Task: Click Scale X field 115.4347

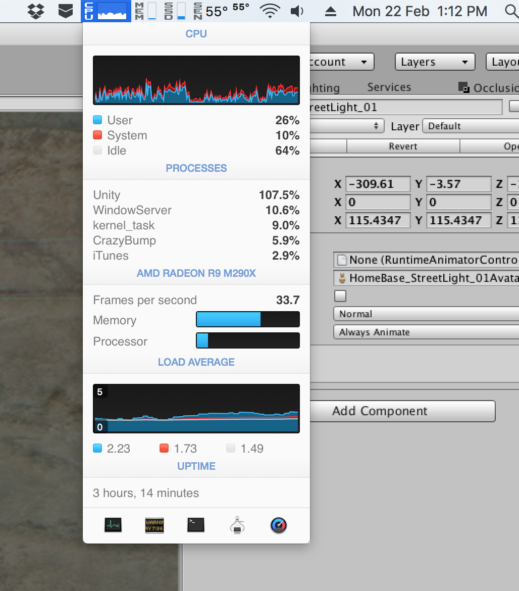Action: point(378,220)
